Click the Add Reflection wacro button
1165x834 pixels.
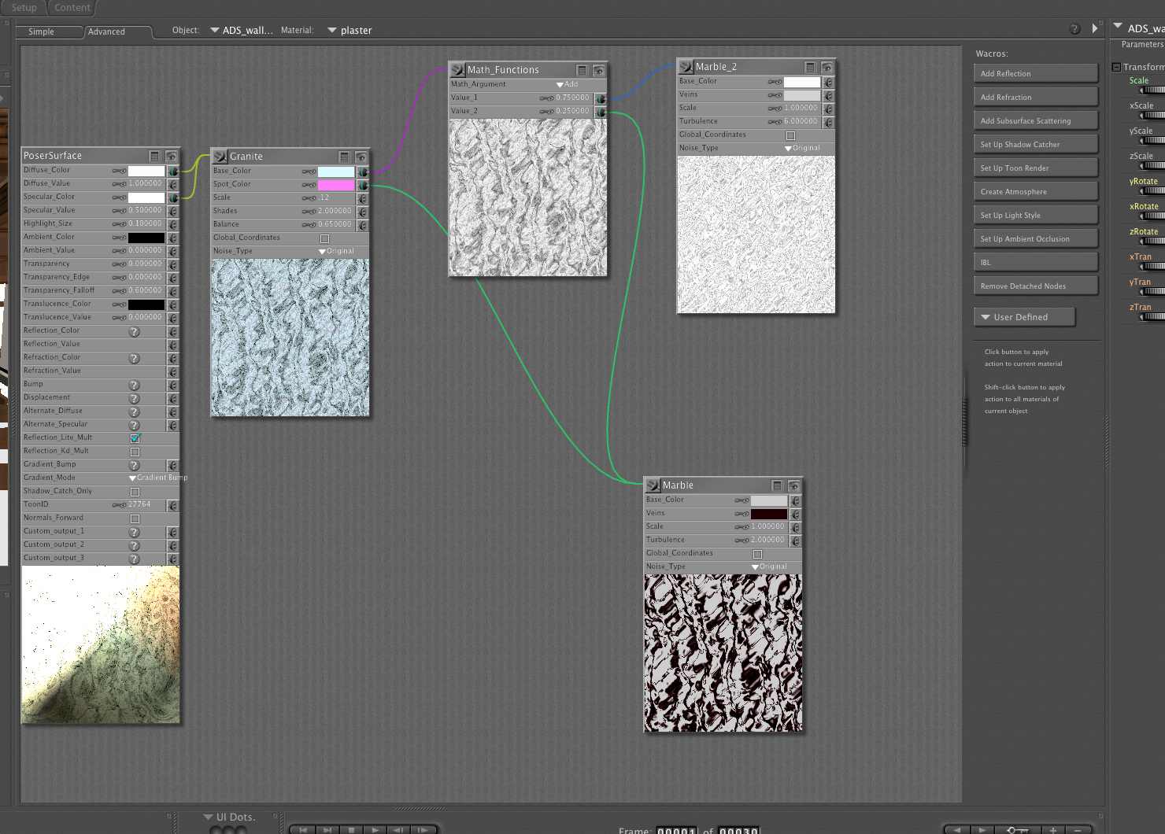(1034, 74)
